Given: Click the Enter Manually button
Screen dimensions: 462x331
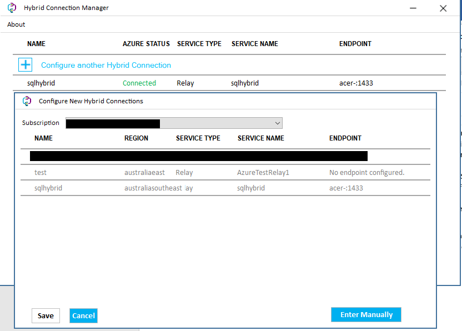Looking at the screenshot, I should (x=366, y=314).
